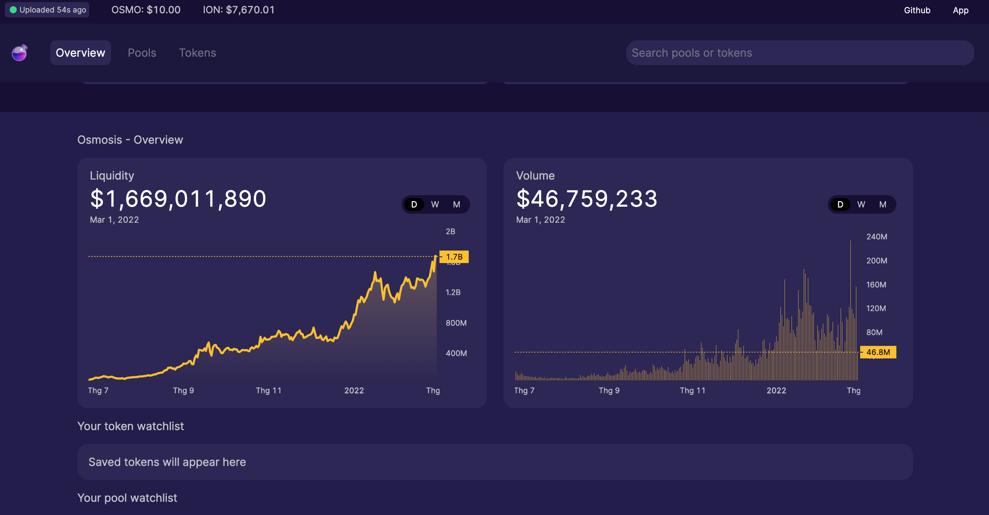Click the 46.8M volume marker label
Screen dimensions: 989x515
coord(878,352)
